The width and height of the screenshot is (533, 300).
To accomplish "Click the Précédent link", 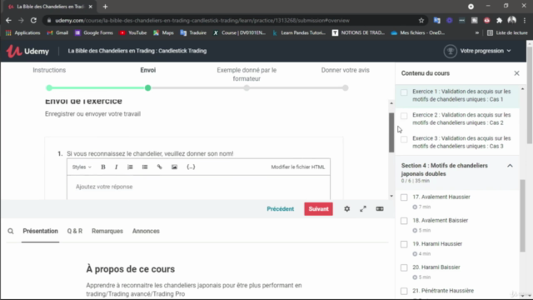I will click(x=280, y=209).
